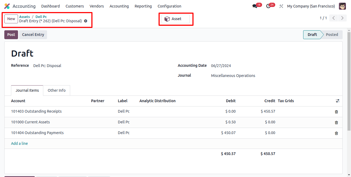Click the Accounting app logo icon

pos(7,6)
